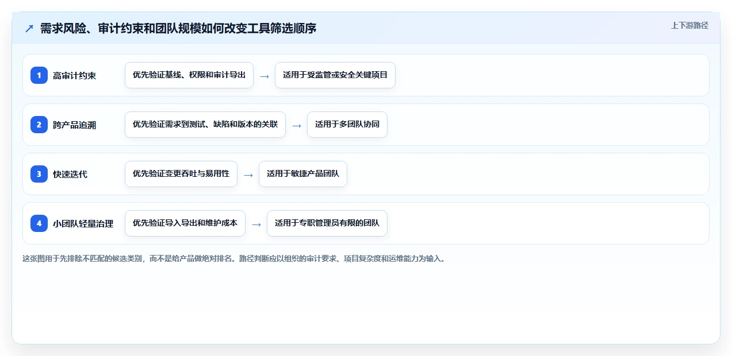Screen dimensions: 732x356
Task: Click the diagonal arrow icon beside the title
Action: [x=29, y=28]
